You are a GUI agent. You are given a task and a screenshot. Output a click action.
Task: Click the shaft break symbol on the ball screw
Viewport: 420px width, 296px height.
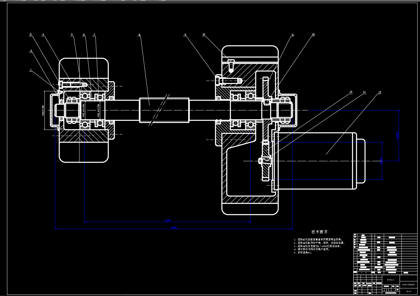159,110
